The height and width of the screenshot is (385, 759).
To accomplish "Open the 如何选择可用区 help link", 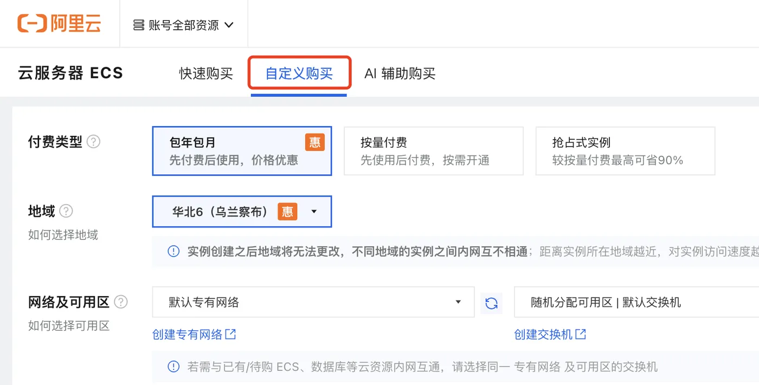I will (x=69, y=326).
